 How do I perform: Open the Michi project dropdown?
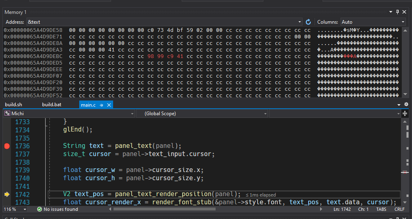69,114
